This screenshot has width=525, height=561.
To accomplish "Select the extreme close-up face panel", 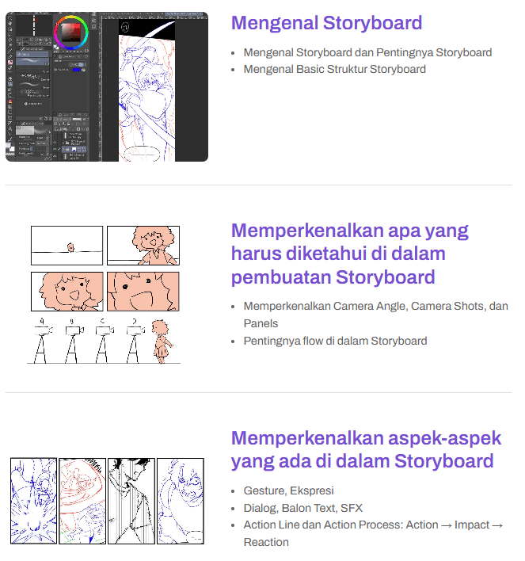I will [143, 292].
